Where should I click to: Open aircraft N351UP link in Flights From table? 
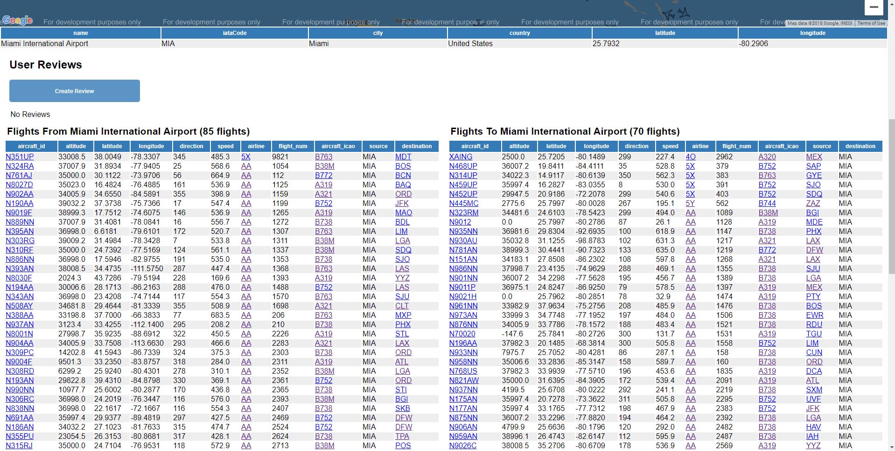(x=20, y=157)
